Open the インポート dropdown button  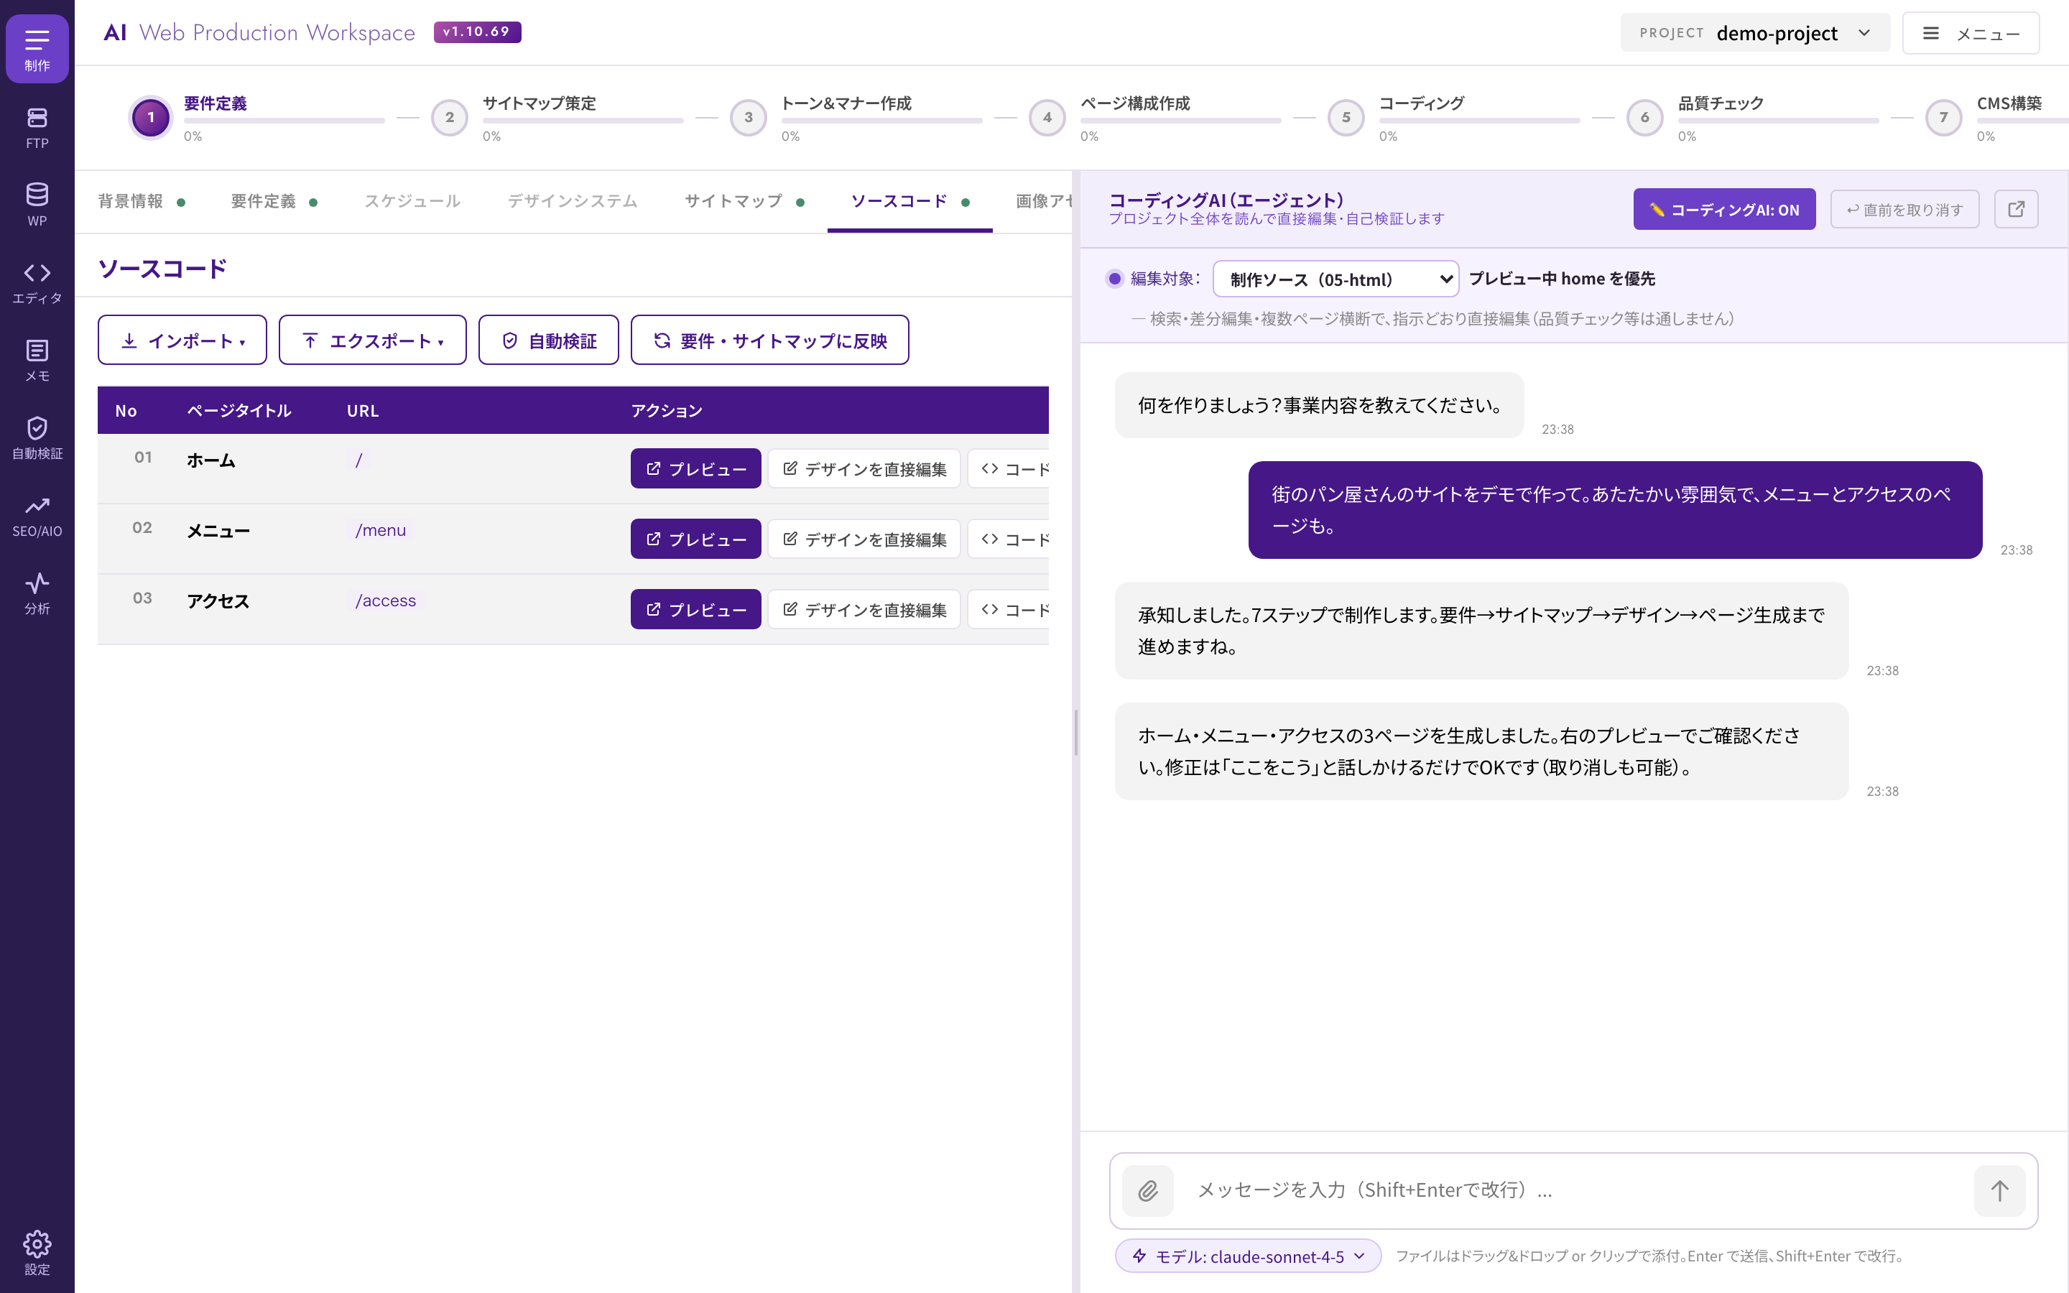(182, 340)
